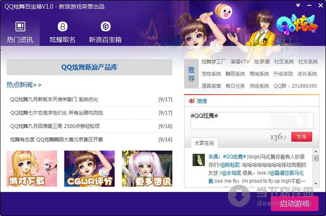
Task: Click the CGWR评分 thumbnail
Action: click(90, 168)
